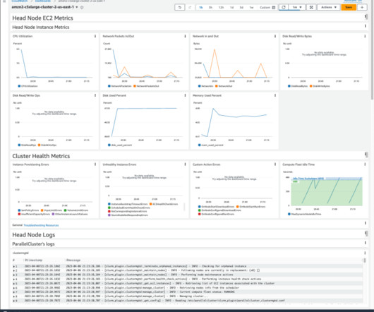374x312 pixels.
Task: Save the dashboard
Action: coord(349,7)
